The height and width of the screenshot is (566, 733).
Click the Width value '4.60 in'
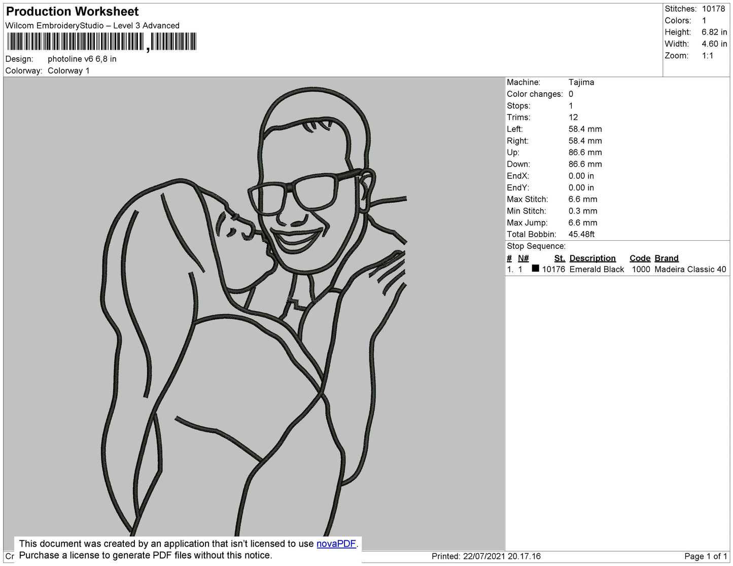coord(714,44)
